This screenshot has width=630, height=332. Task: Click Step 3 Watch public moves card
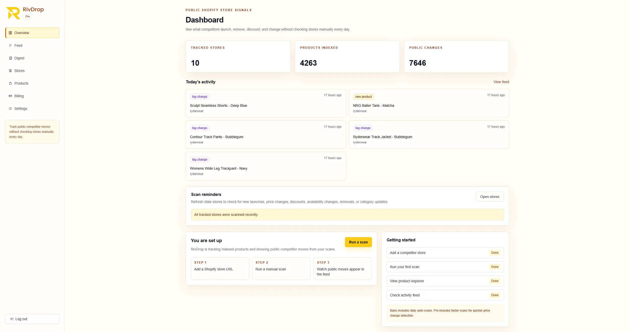point(343,269)
